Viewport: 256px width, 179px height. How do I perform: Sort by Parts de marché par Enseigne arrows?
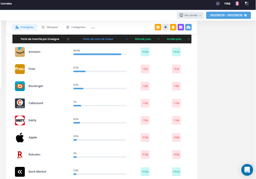(x=68, y=39)
